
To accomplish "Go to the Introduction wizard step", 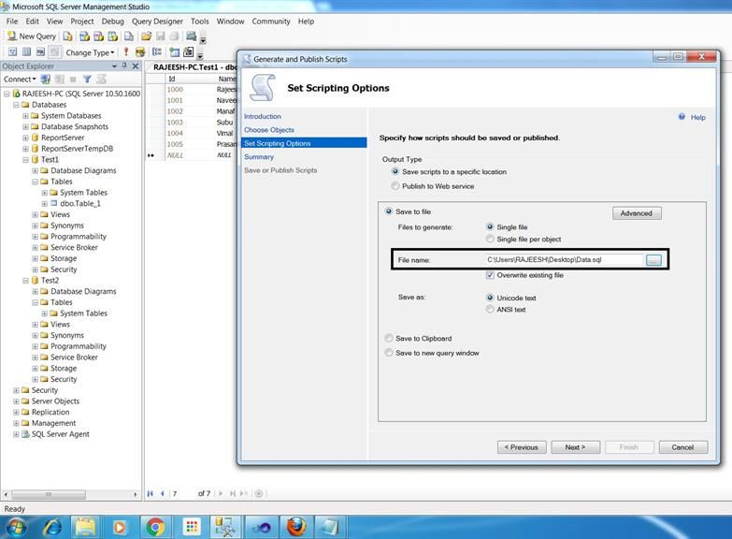I will click(263, 116).
